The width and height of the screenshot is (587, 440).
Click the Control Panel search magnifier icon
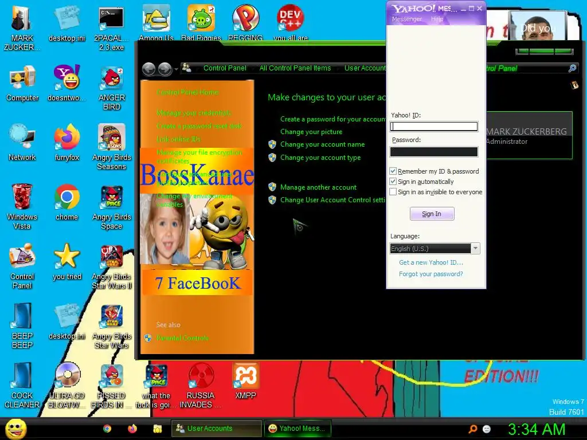(572, 68)
